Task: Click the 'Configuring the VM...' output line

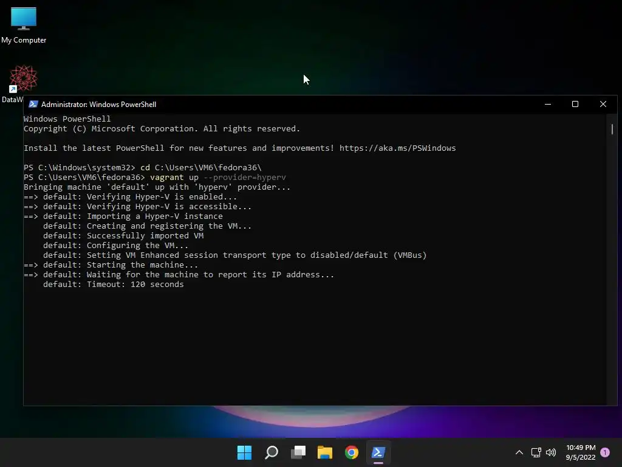Action: [x=115, y=246]
